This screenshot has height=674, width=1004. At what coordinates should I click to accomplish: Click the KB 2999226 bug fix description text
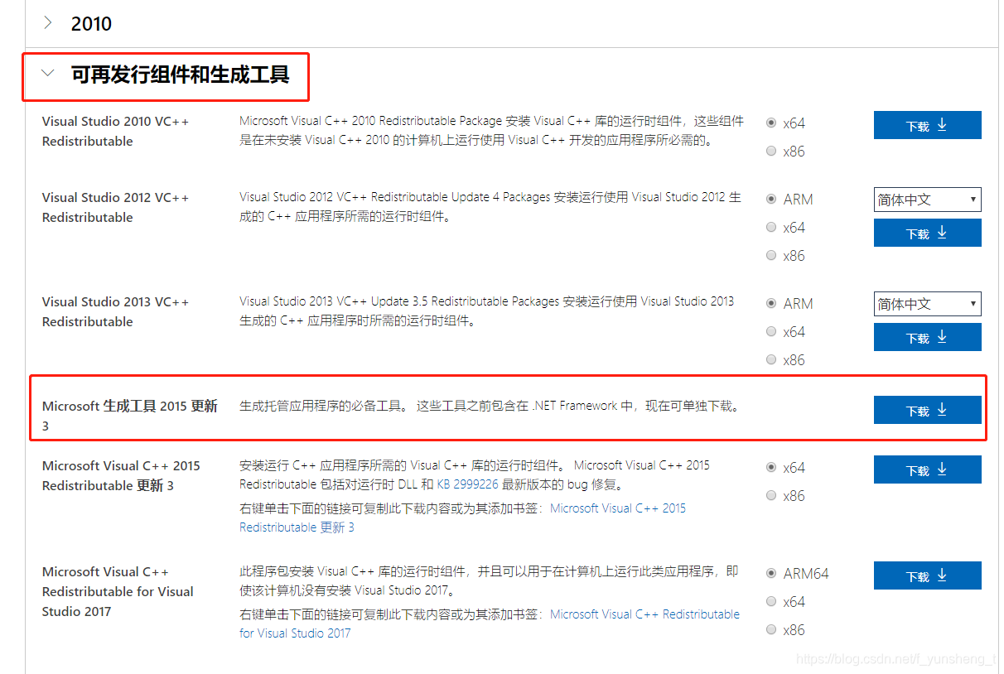pyautogui.click(x=475, y=475)
